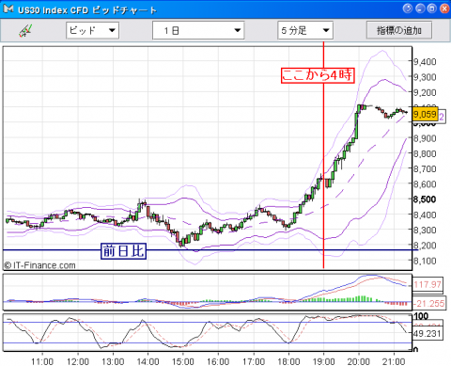Expand the 5分足 timeframe dropdown
451x366 pixels.
(x=305, y=30)
